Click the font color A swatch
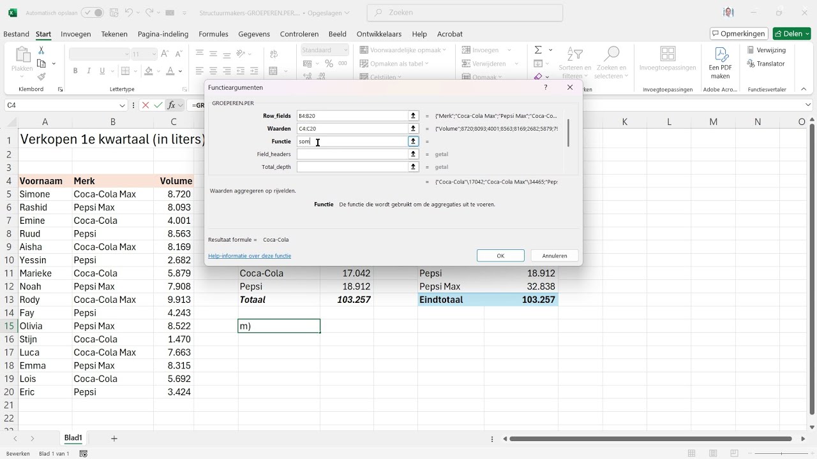The image size is (817, 459). click(170, 71)
